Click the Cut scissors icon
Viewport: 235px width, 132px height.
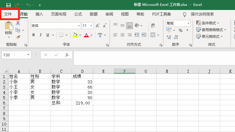[x=18, y=23]
